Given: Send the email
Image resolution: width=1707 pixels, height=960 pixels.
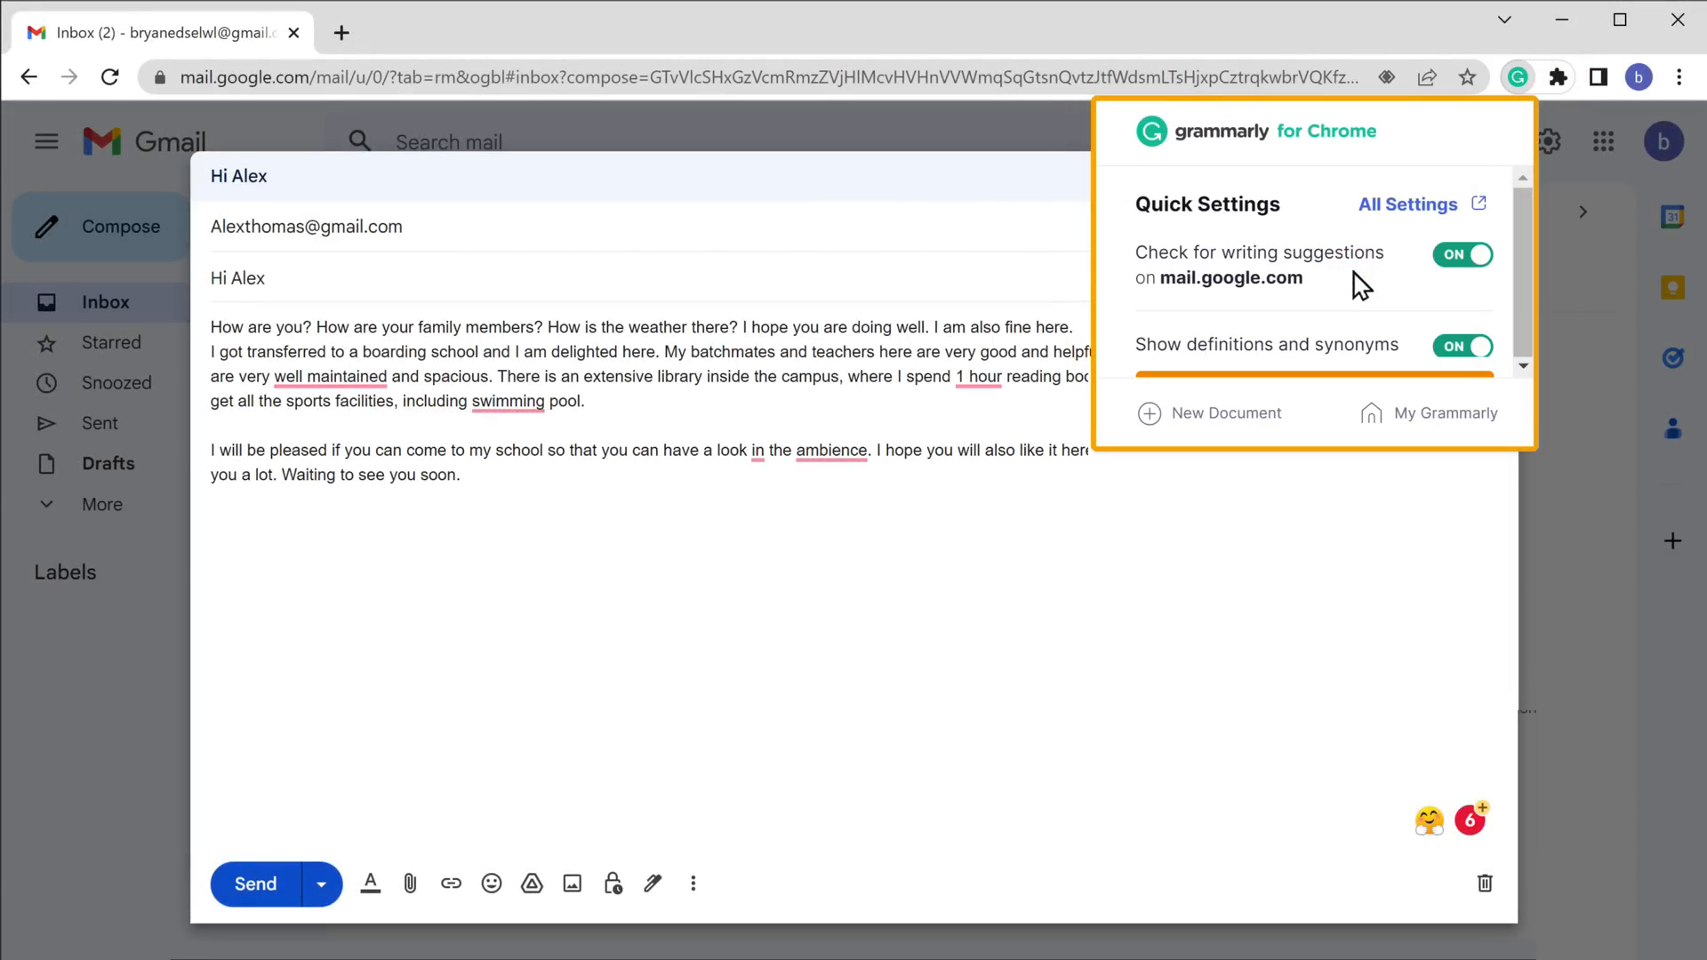Looking at the screenshot, I should (256, 884).
